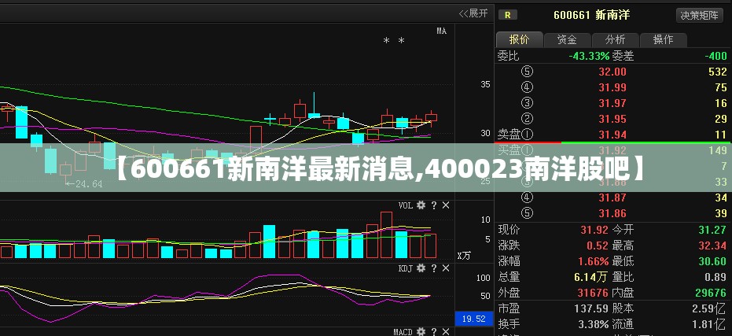Click the 24.64 low price annotation
Image resolution: width=732 pixels, height=336 pixels.
[x=83, y=183]
